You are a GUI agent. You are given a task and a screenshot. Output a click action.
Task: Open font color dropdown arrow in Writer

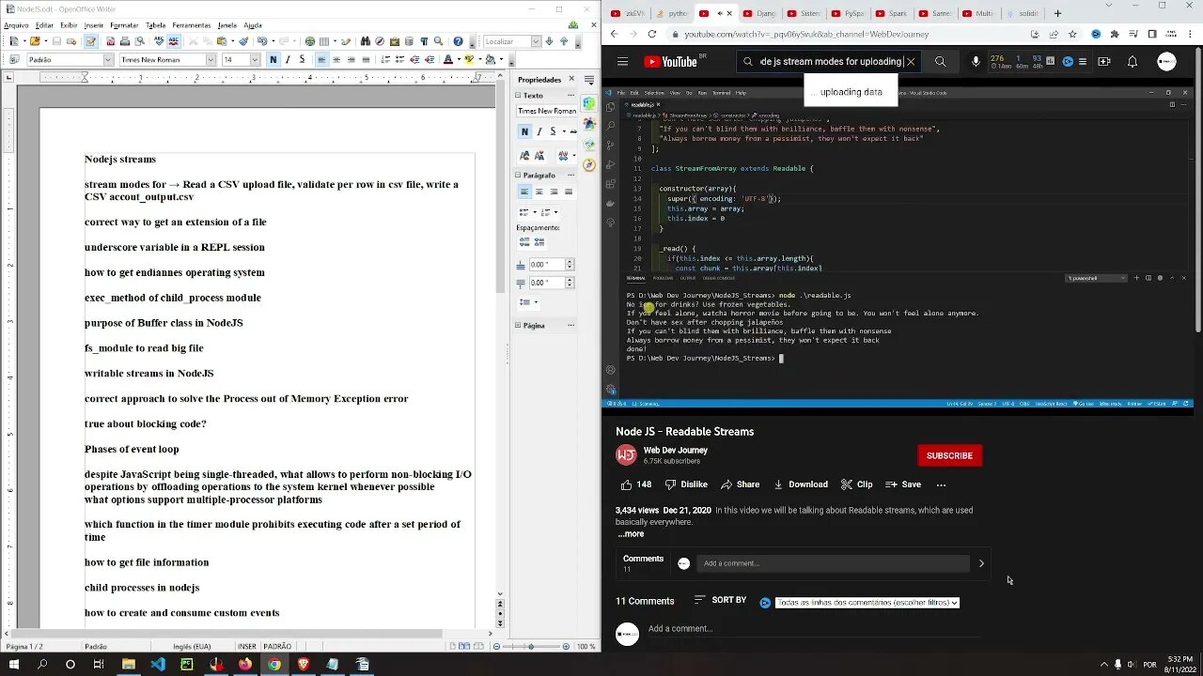459,59
